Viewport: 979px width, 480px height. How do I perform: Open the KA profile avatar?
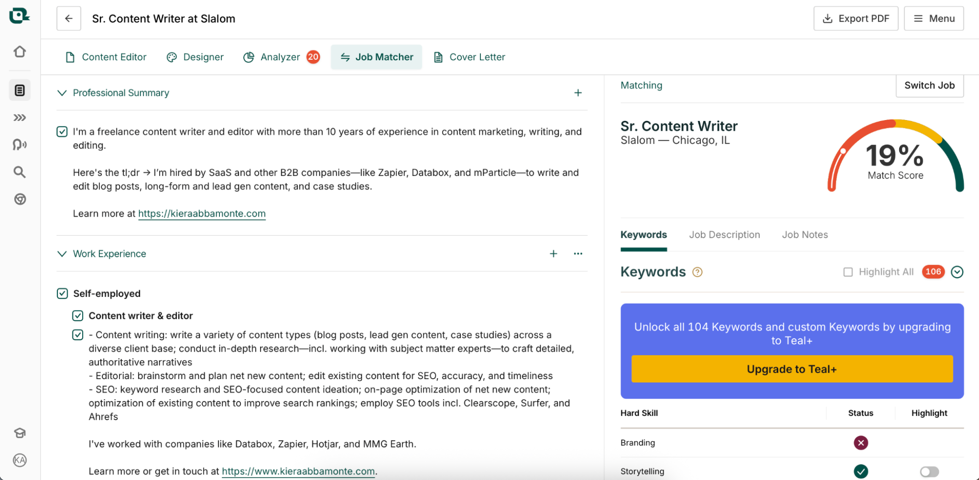[x=20, y=460]
